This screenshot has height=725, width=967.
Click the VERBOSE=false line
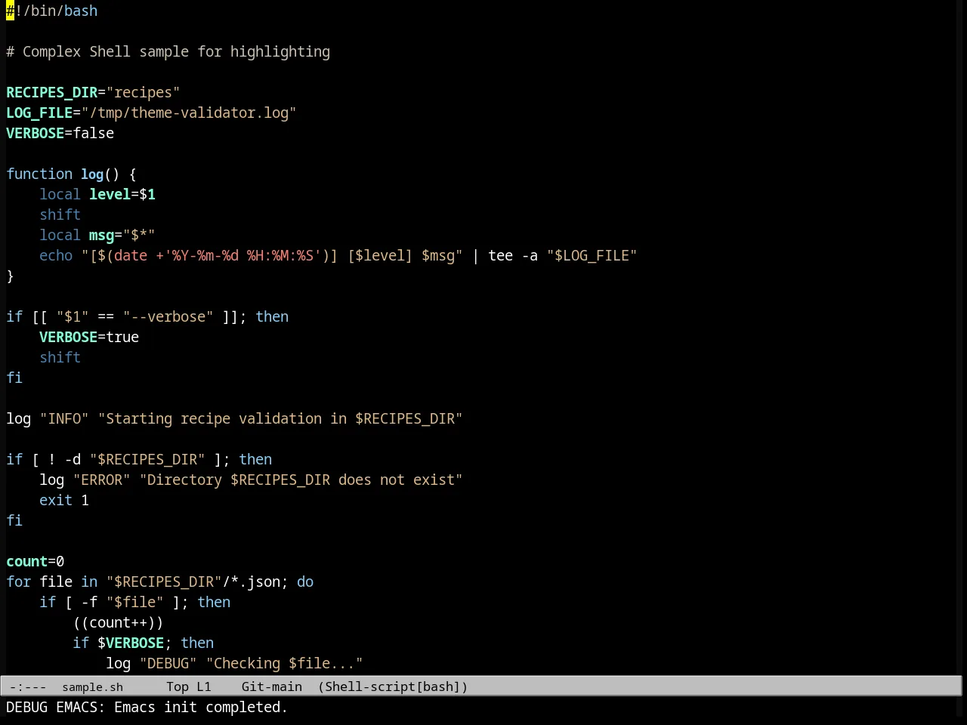click(x=60, y=133)
